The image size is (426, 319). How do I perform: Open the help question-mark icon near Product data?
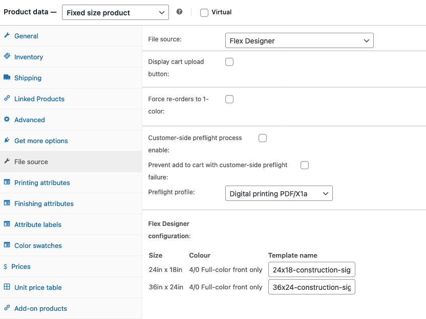coord(179,12)
